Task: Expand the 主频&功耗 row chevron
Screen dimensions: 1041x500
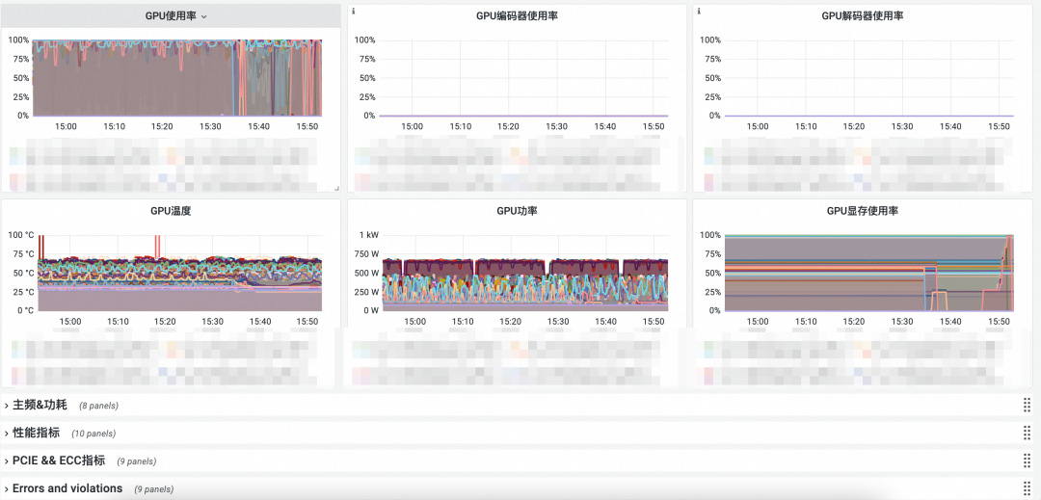Action: (7, 406)
